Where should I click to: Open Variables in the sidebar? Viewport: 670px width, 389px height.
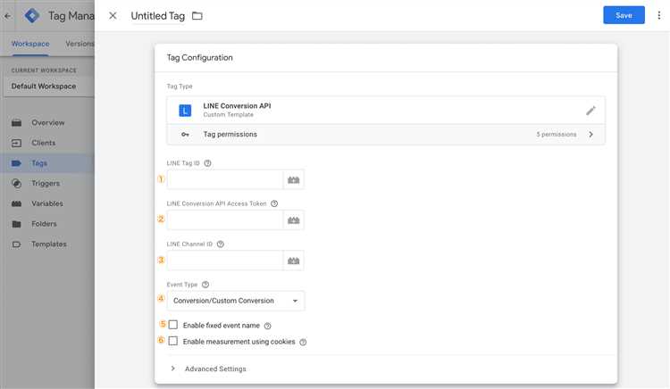pos(47,203)
